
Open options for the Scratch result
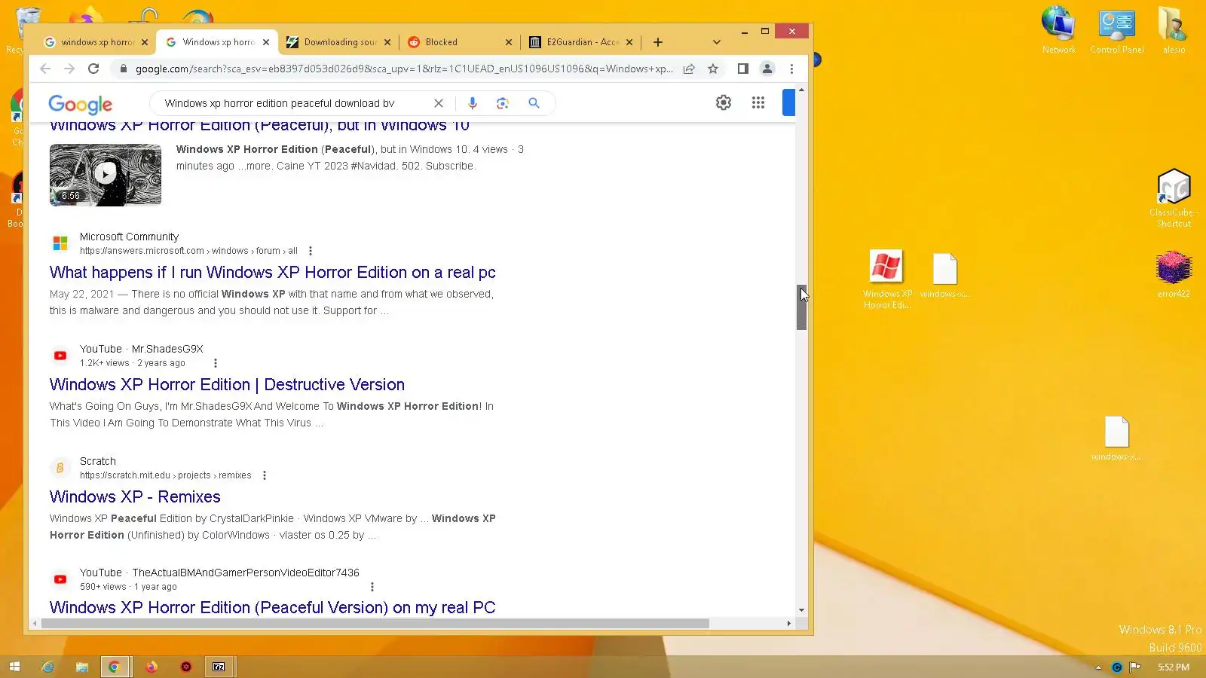[265, 475]
